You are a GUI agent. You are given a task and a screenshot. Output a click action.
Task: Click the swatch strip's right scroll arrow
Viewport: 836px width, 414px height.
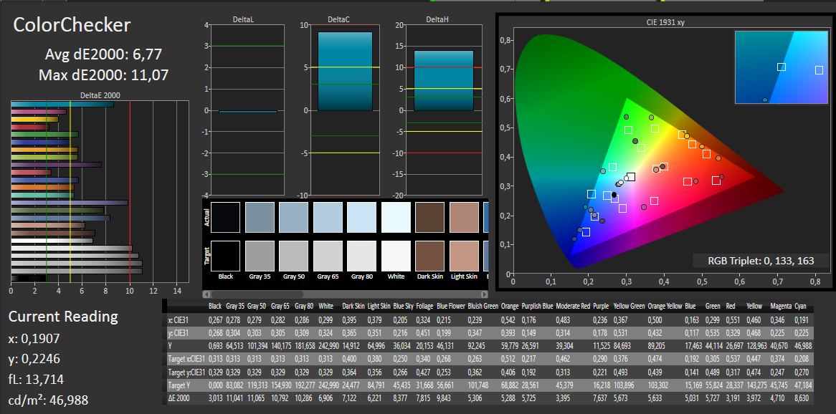click(484, 294)
